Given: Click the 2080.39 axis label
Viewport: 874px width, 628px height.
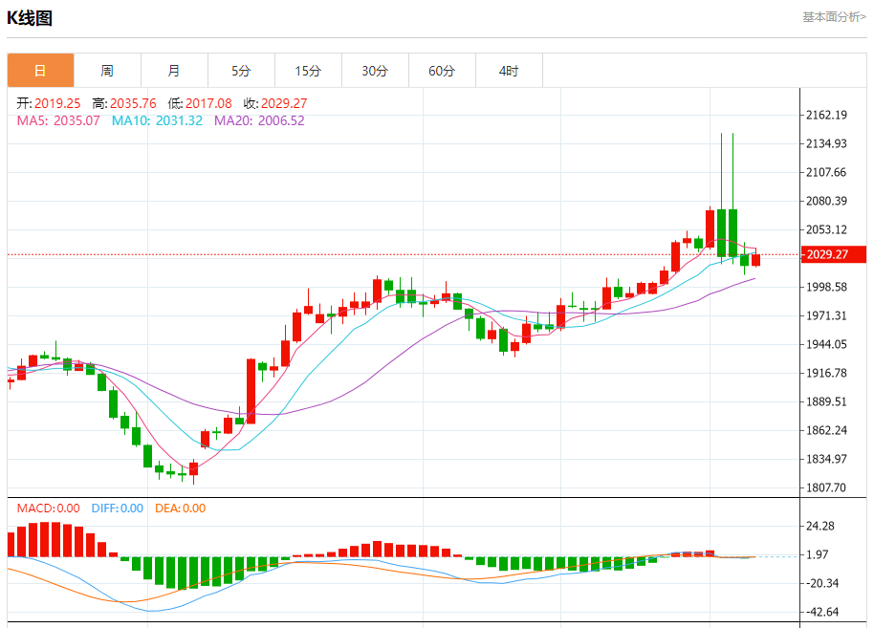Looking at the screenshot, I should [826, 201].
